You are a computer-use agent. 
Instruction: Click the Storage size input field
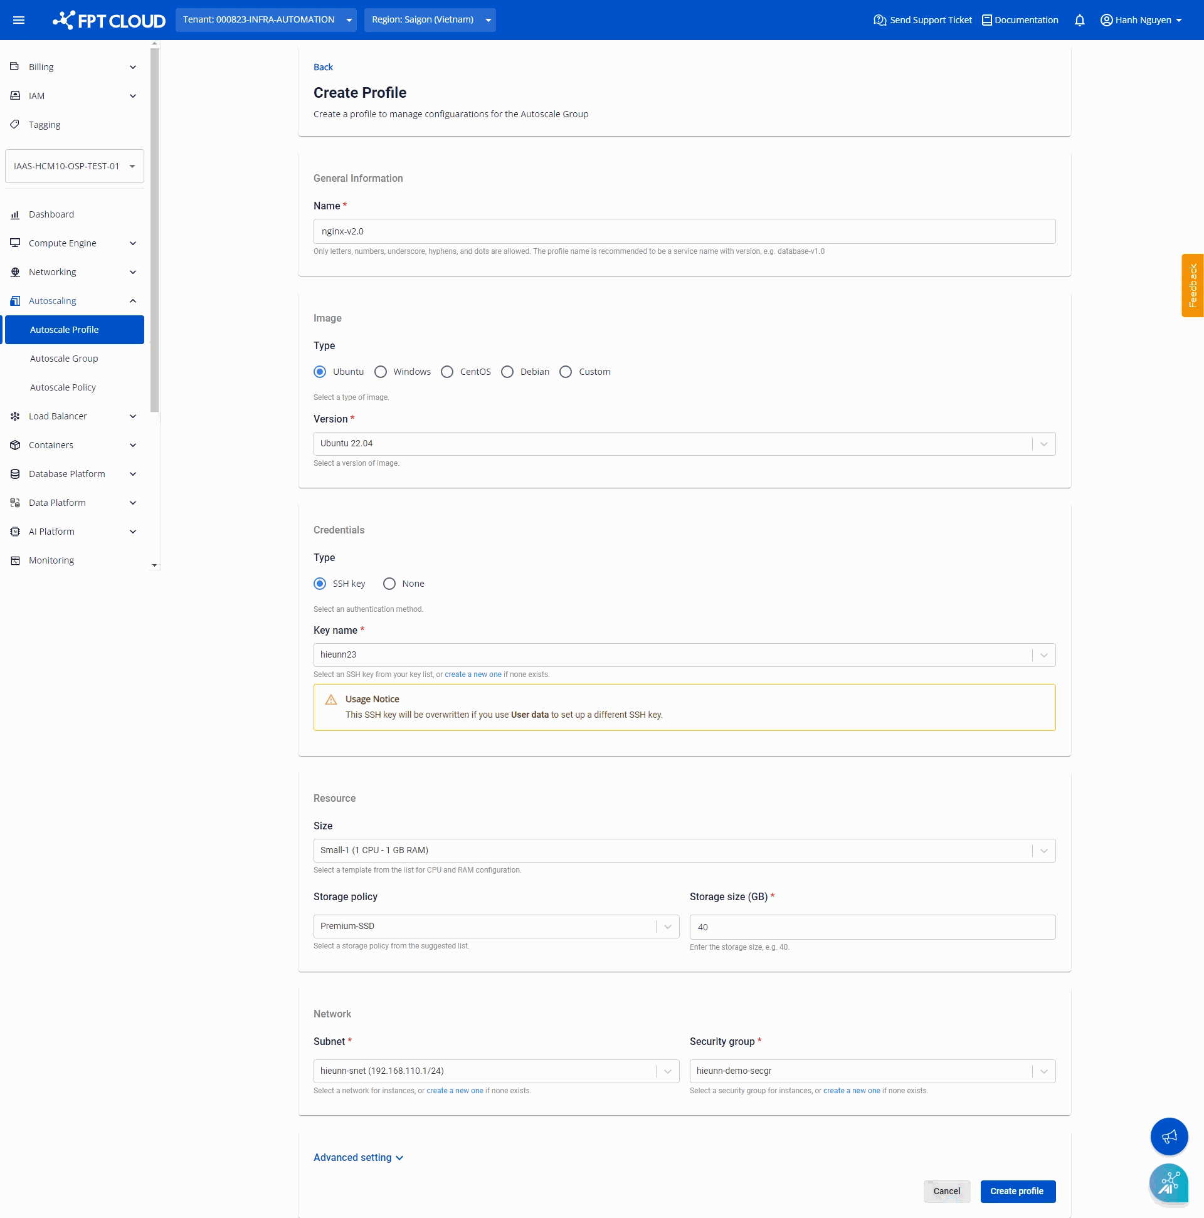(872, 927)
